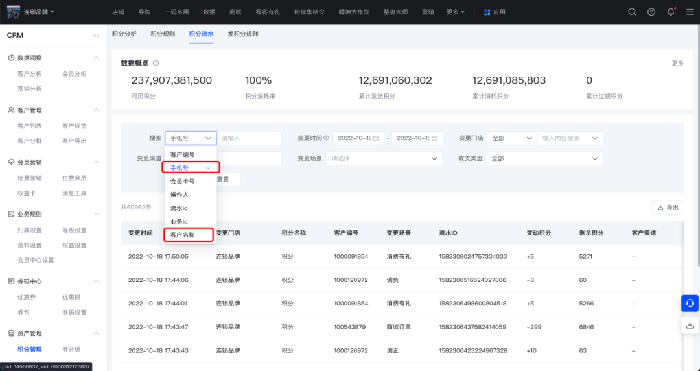Open the notifications bell

pos(671,12)
